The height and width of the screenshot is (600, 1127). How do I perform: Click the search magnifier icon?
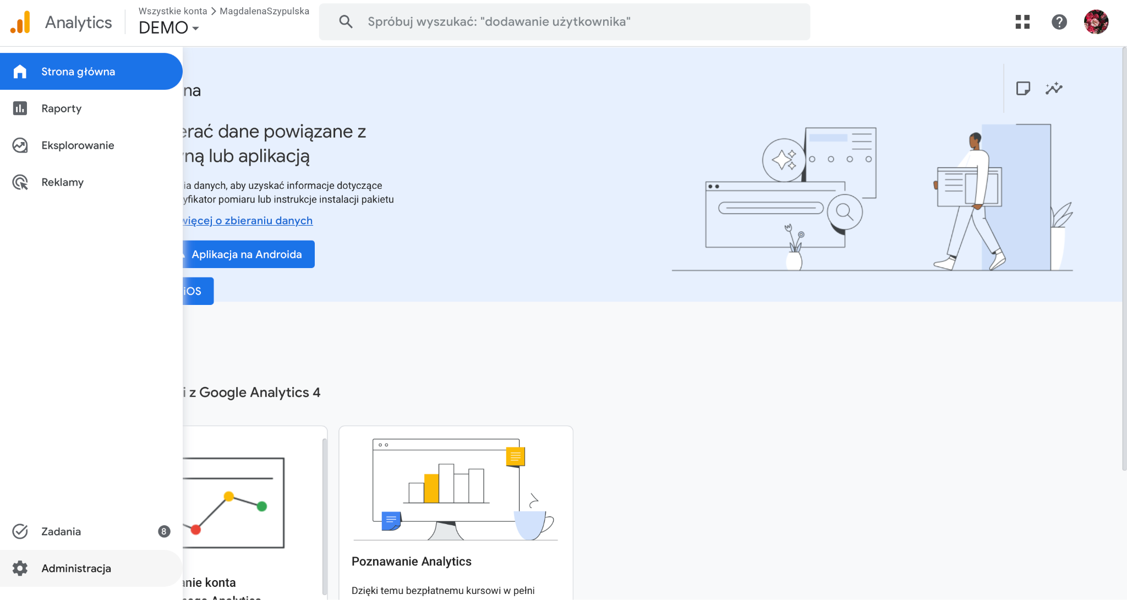(346, 21)
